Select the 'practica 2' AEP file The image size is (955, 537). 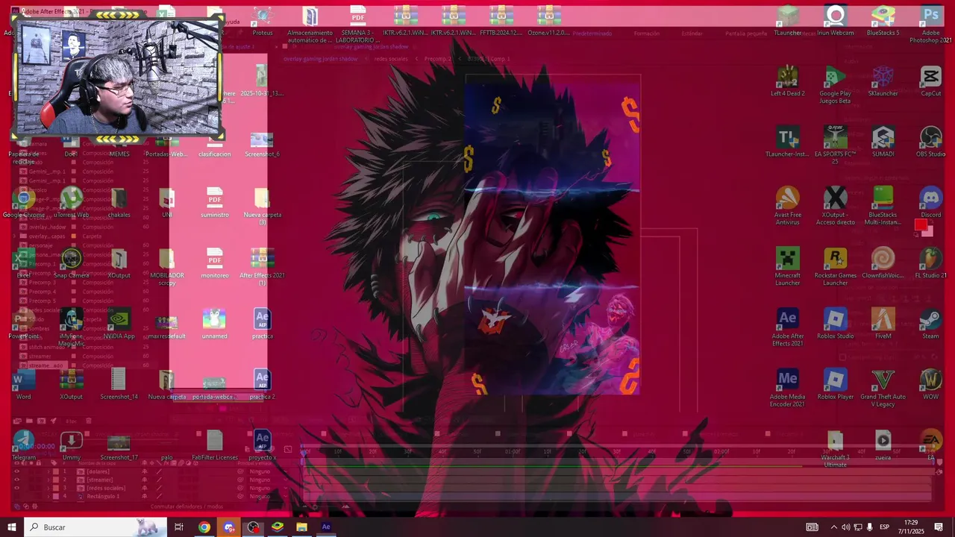[262, 384]
